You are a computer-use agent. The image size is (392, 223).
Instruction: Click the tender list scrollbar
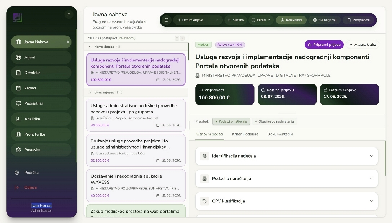188,52
